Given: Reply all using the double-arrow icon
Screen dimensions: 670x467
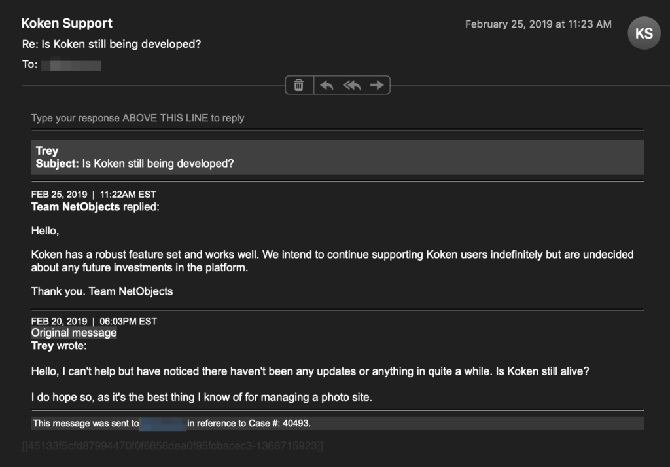Looking at the screenshot, I should point(351,85).
